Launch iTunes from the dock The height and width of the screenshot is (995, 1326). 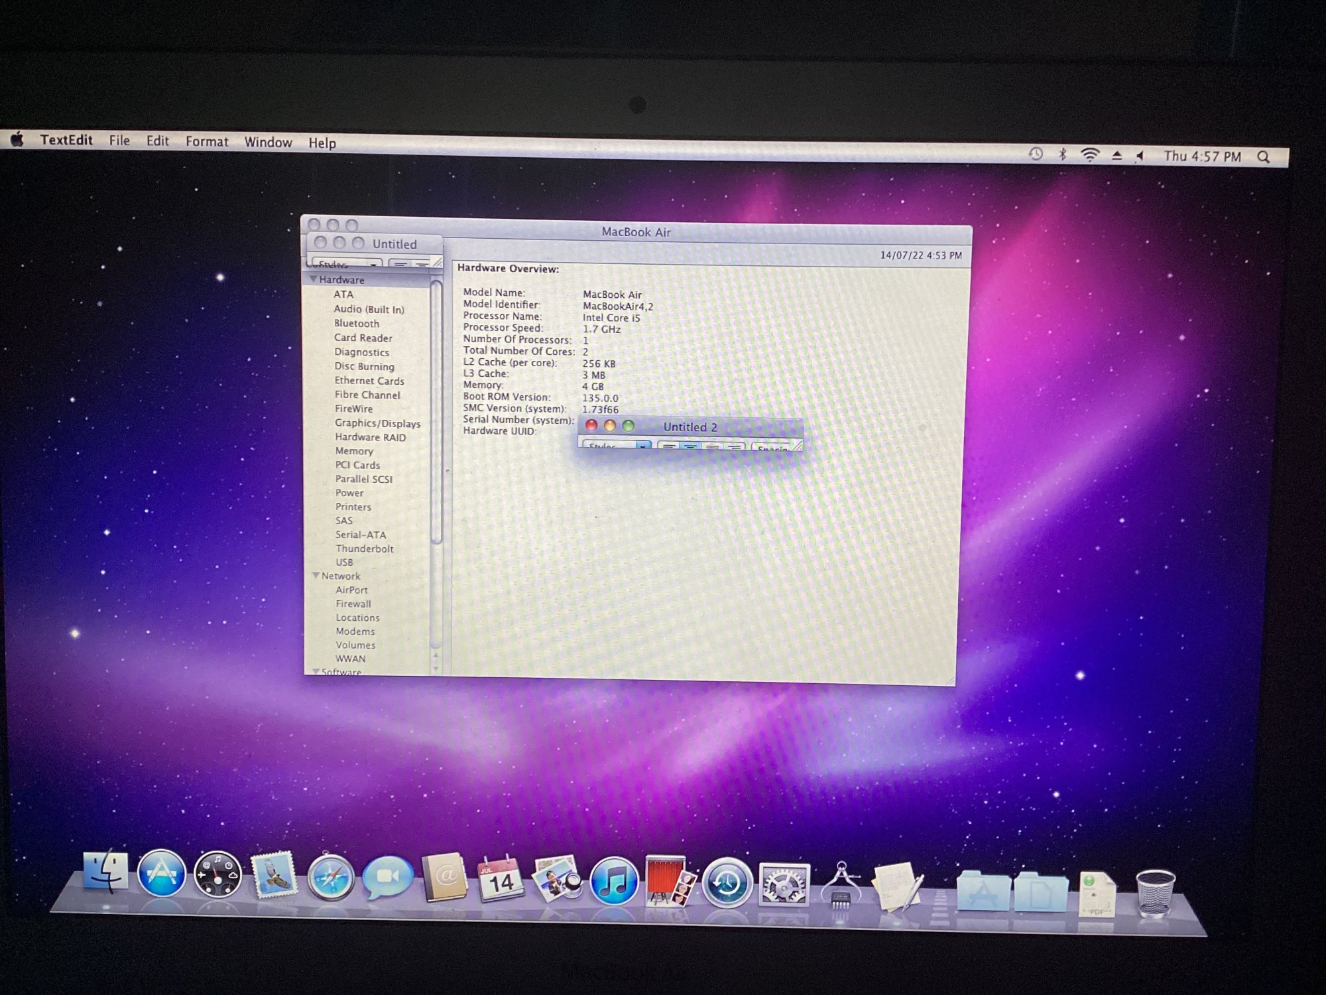point(613,881)
